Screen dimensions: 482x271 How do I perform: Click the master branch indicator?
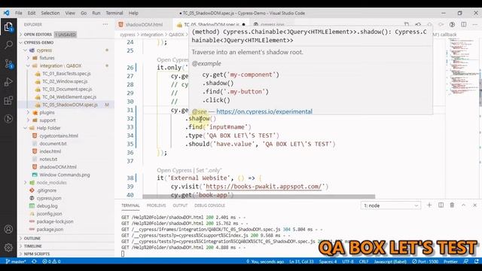pos(16,261)
